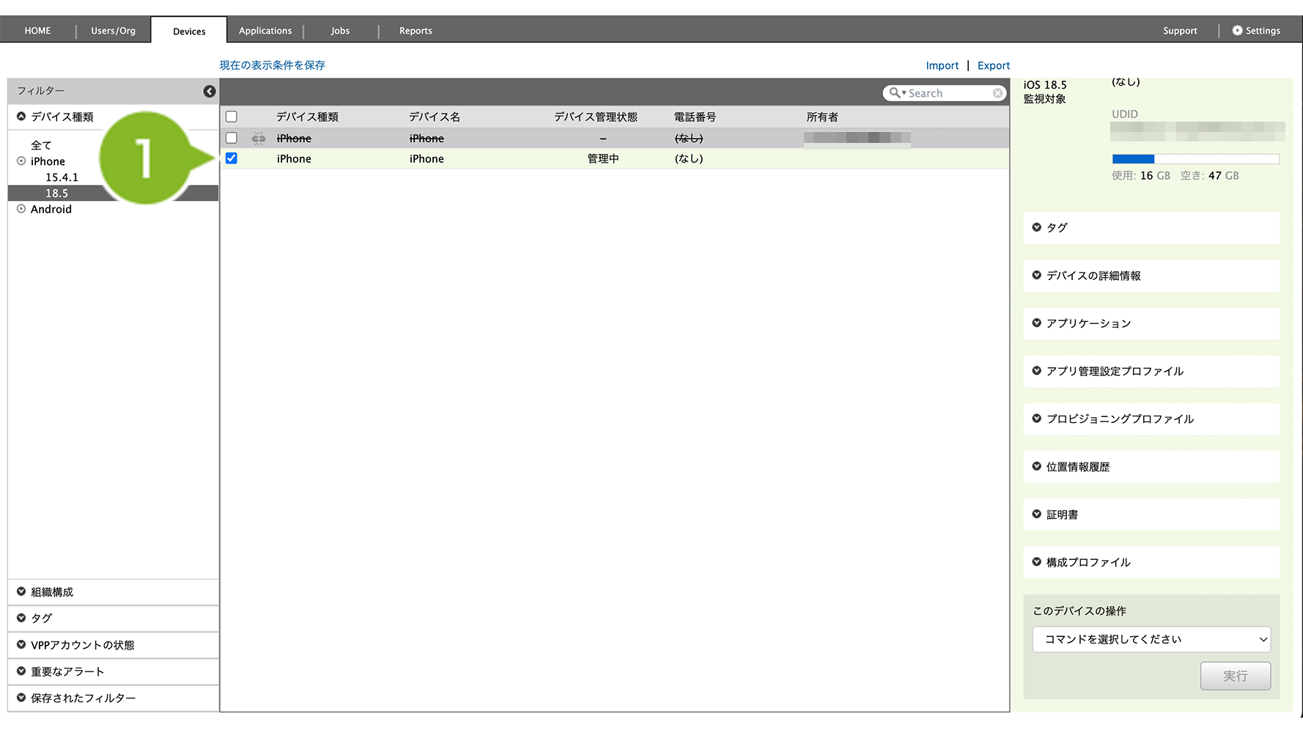Select the 15.4.1 version filter

point(62,177)
